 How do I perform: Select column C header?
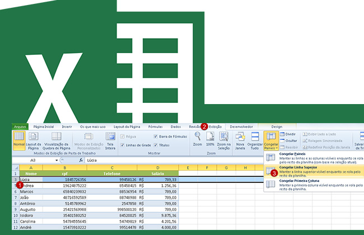pos(112,167)
